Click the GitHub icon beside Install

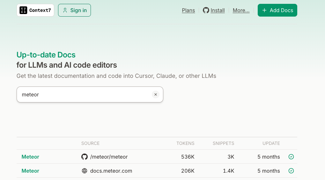pos(206,10)
